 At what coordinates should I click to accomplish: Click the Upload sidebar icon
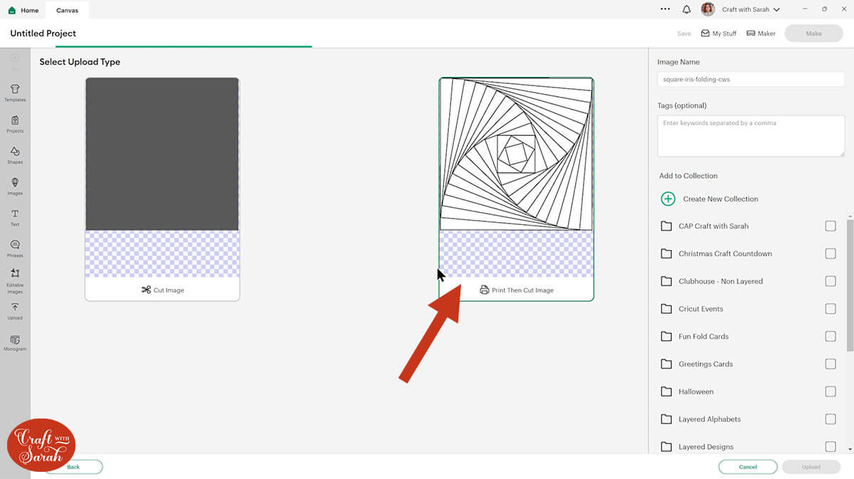click(15, 311)
